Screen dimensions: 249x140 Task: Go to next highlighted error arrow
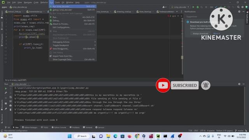tap(181, 16)
